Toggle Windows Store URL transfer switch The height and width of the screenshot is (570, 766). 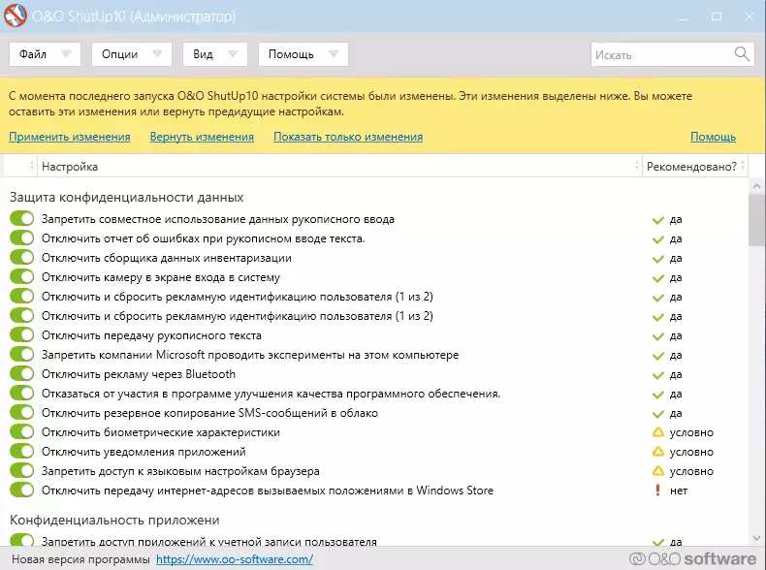point(21,490)
